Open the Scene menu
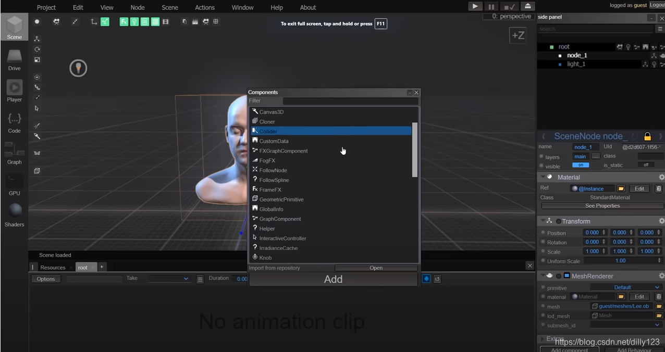The height and width of the screenshot is (352, 665). tap(169, 7)
